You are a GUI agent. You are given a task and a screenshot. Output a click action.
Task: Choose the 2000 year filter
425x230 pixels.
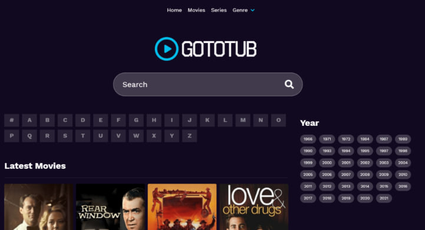327,162
